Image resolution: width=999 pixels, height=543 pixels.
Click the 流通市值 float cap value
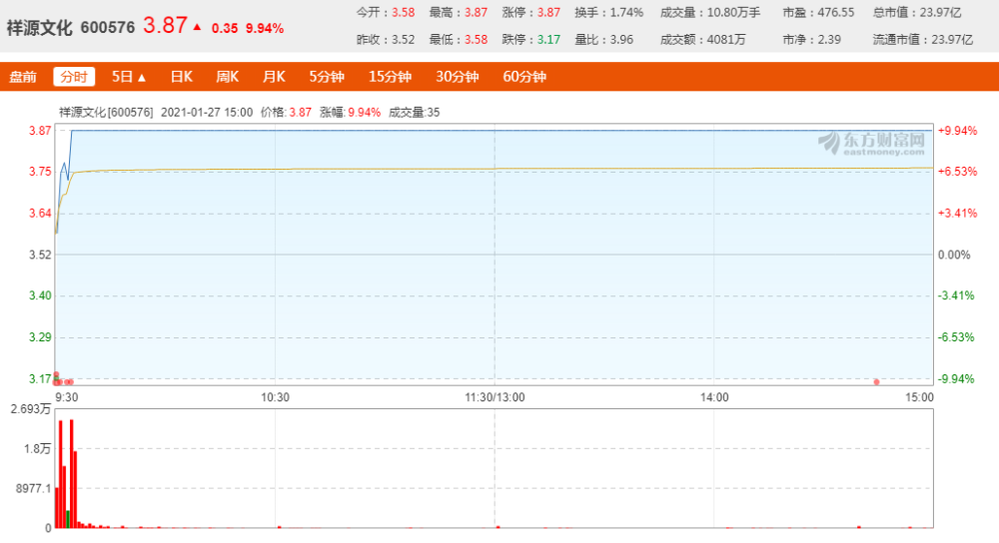(952, 40)
